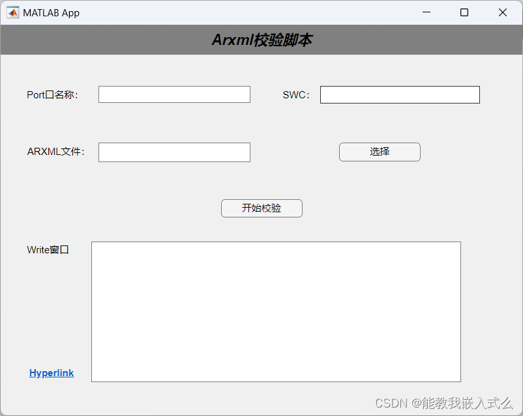Click the 选择 button to choose a file

click(380, 152)
